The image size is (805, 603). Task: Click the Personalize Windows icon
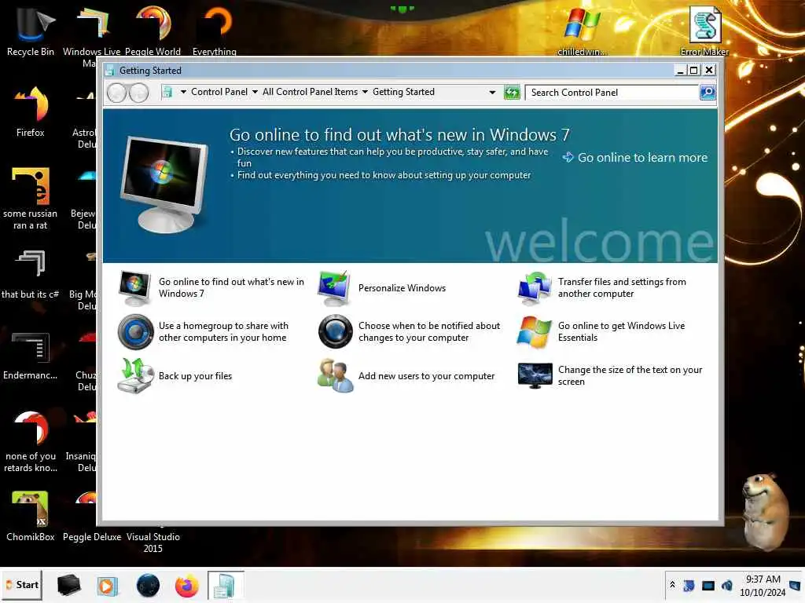point(334,288)
